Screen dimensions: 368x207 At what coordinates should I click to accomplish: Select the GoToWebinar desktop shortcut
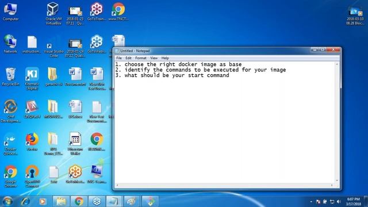coord(97,44)
